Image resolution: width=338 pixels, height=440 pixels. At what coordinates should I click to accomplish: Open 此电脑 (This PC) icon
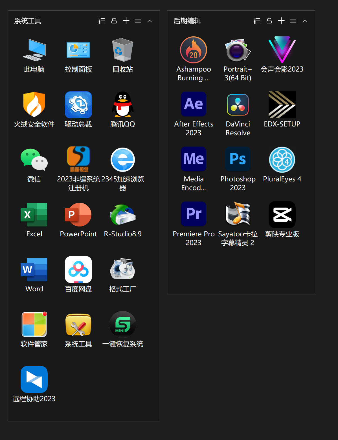(x=34, y=50)
